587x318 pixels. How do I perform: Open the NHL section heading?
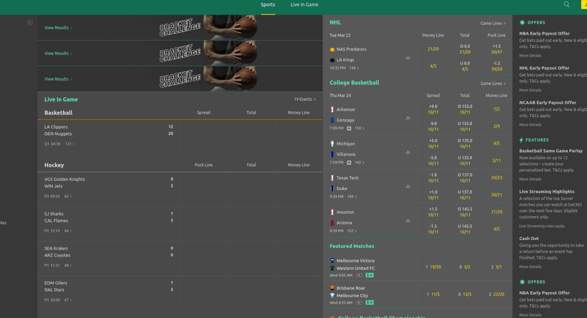pos(335,22)
